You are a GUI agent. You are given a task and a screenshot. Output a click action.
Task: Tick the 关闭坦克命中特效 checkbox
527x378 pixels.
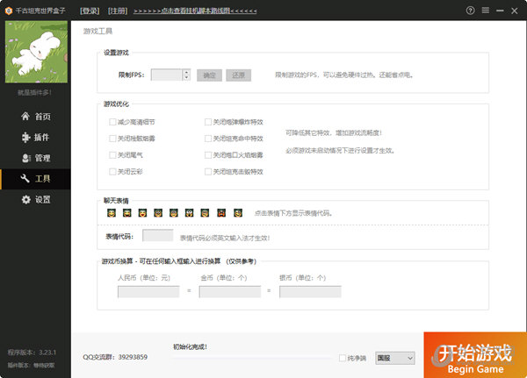[208, 139]
